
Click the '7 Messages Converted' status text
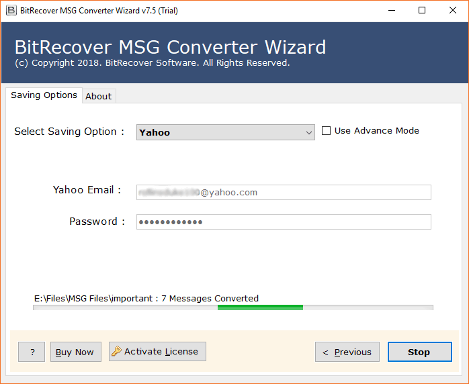210,298
